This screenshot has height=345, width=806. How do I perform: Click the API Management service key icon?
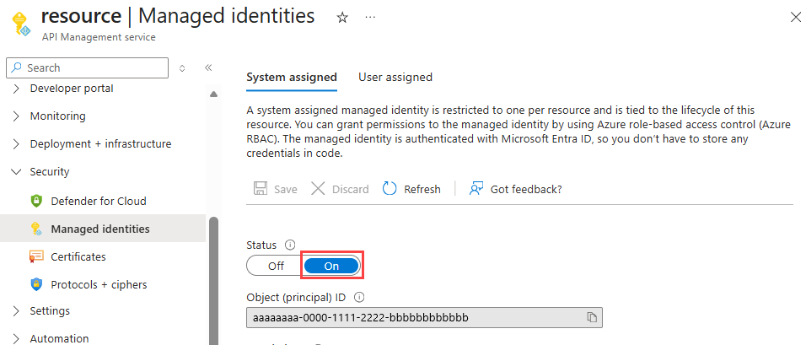tap(22, 25)
